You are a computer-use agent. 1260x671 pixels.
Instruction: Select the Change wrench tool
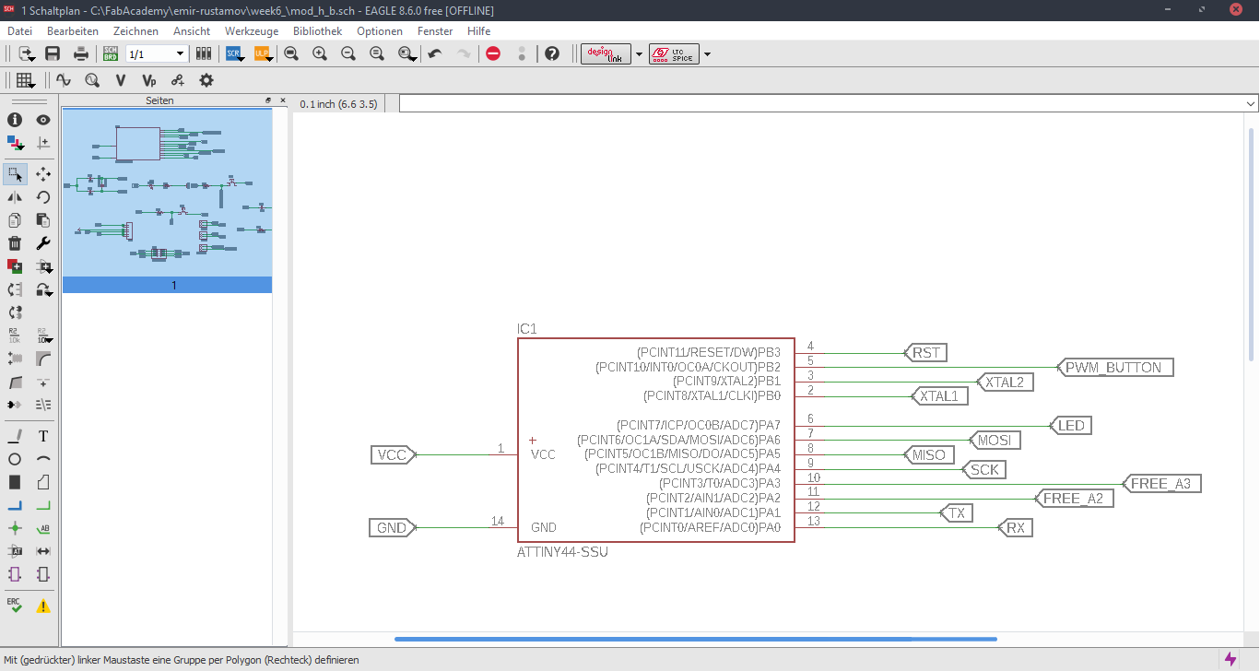pos(43,243)
